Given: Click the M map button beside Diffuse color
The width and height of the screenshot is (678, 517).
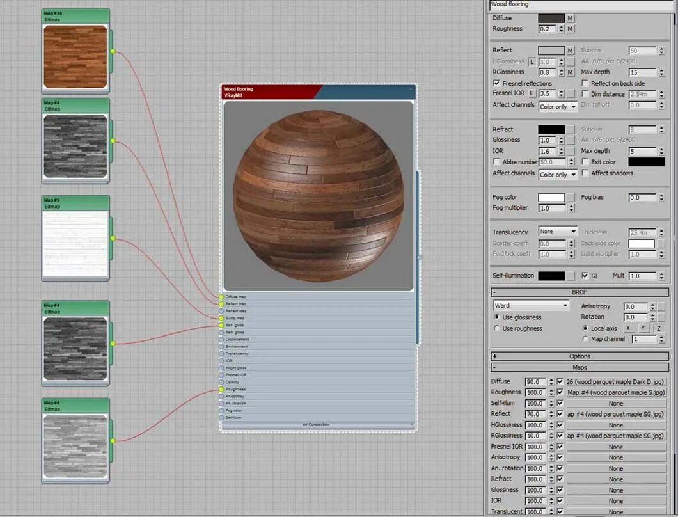Looking at the screenshot, I should coord(571,18).
